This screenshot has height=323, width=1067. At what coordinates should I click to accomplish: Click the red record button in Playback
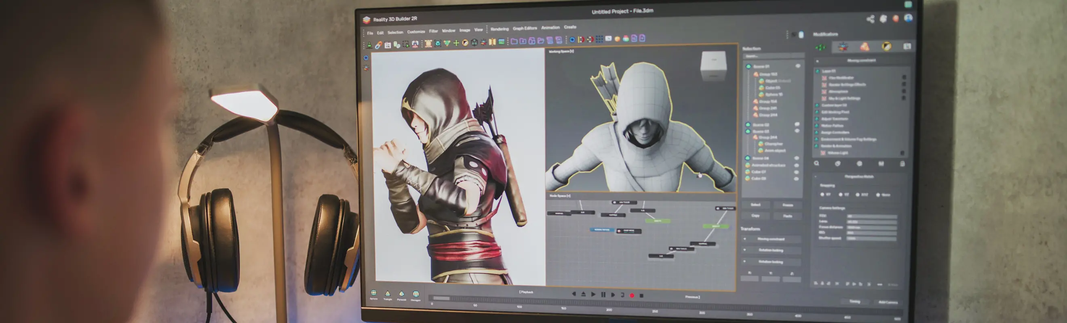click(632, 295)
